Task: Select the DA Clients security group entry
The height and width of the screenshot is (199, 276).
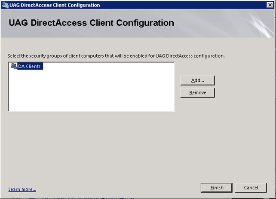Action: click(29, 67)
